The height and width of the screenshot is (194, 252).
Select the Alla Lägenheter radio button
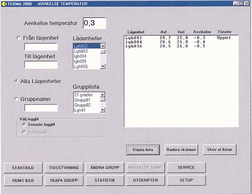16,81
